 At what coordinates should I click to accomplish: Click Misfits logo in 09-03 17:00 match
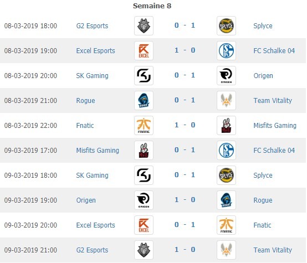pyautogui.click(x=144, y=150)
